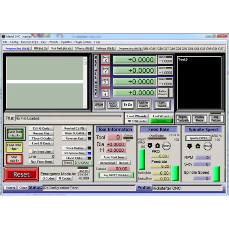Image resolution: width=229 pixels, height=229 pixels.
Task: Raise feed rate override with up arrow
Action: coord(157,146)
